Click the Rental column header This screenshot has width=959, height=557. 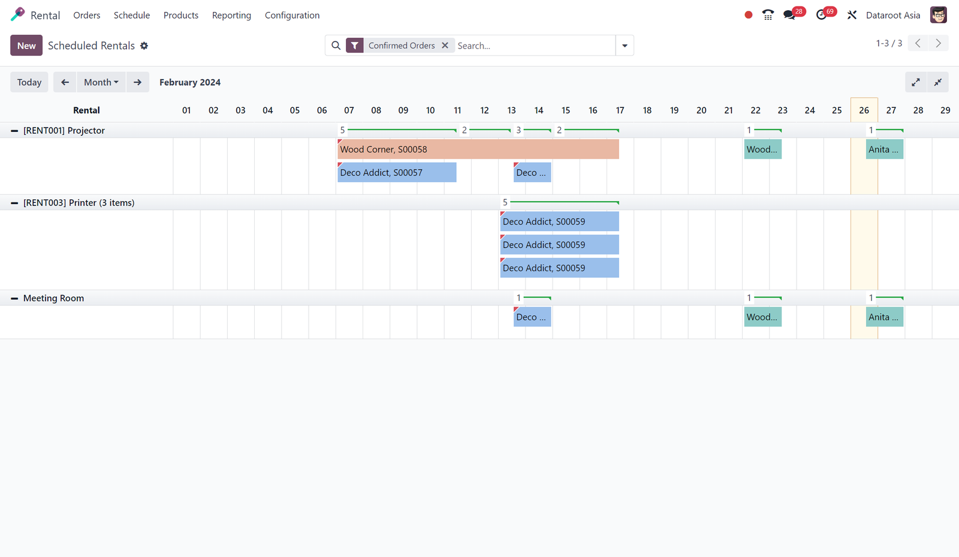coord(86,110)
